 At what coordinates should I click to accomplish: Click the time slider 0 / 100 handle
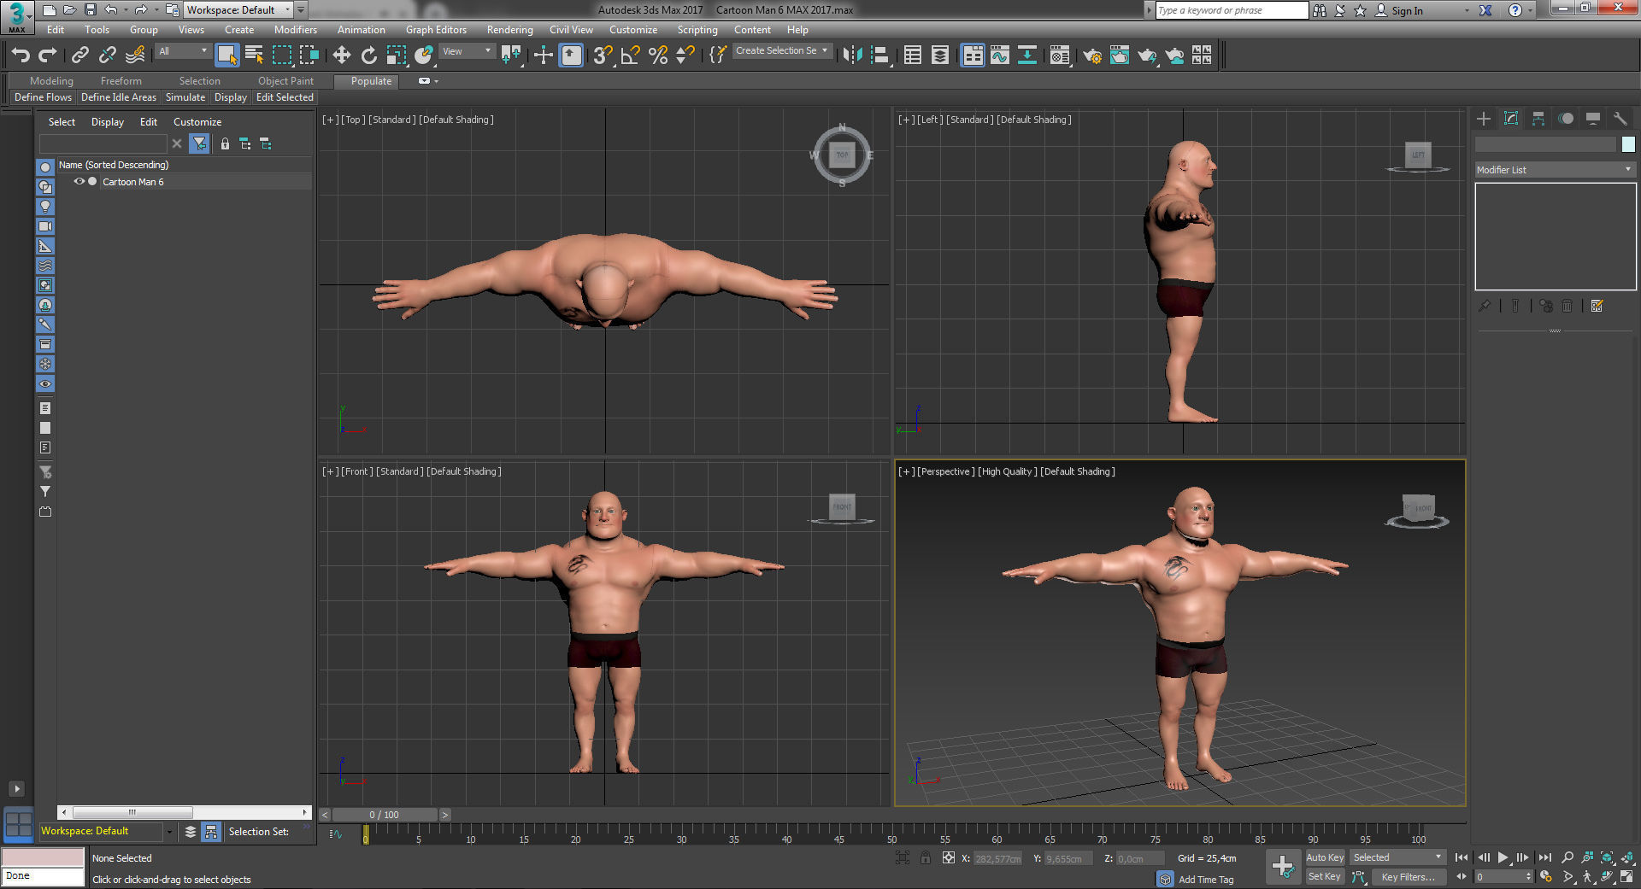pos(384,815)
